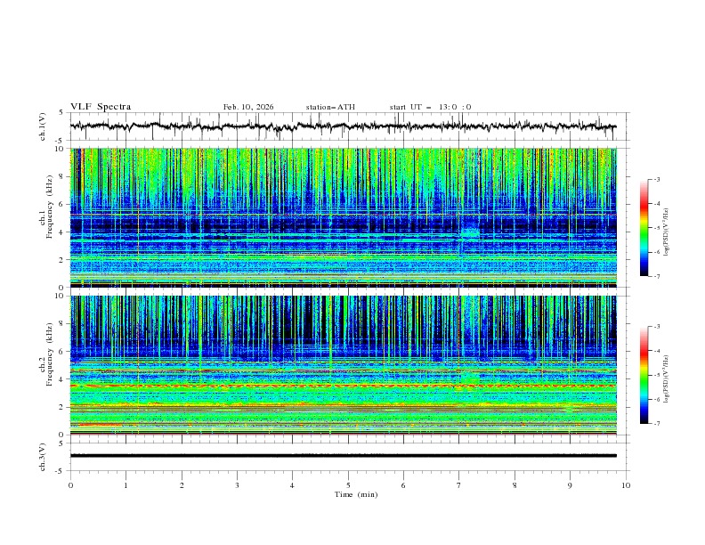Screen dimensions: 705x545
Task: Click the "Time (min)" axis label
Action: point(356,494)
